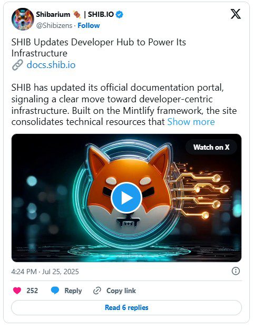Click the Copy link text
Image resolution: width=253 pixels, height=329 pixels.
[121, 291]
